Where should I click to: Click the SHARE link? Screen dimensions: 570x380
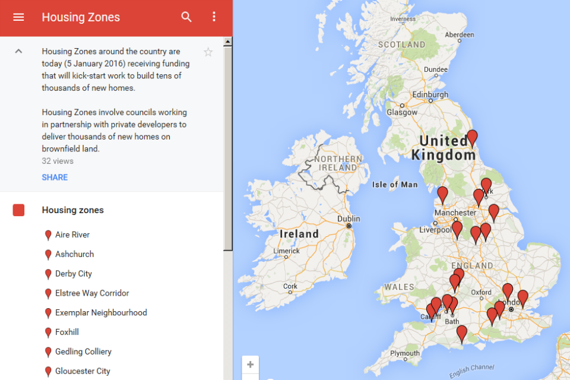[x=55, y=178]
